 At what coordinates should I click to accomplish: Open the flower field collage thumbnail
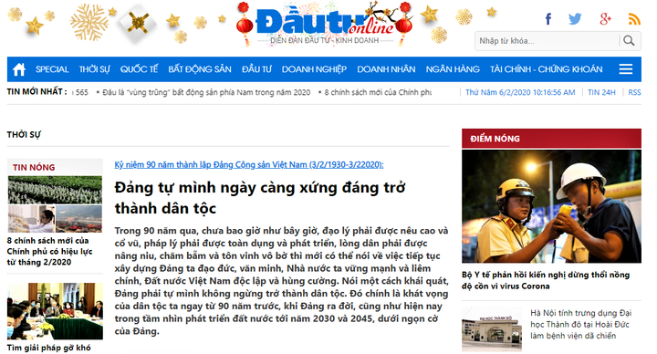[x=55, y=204]
